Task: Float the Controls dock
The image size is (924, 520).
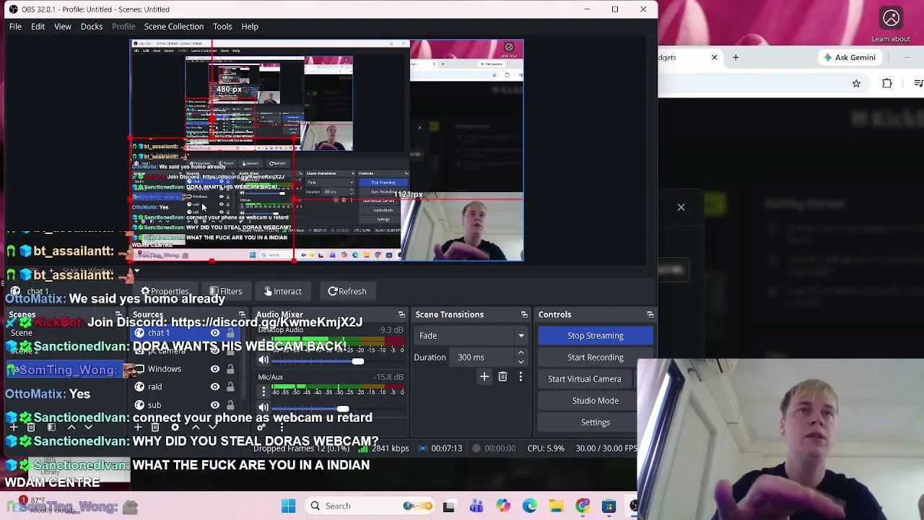Action: [x=650, y=315]
